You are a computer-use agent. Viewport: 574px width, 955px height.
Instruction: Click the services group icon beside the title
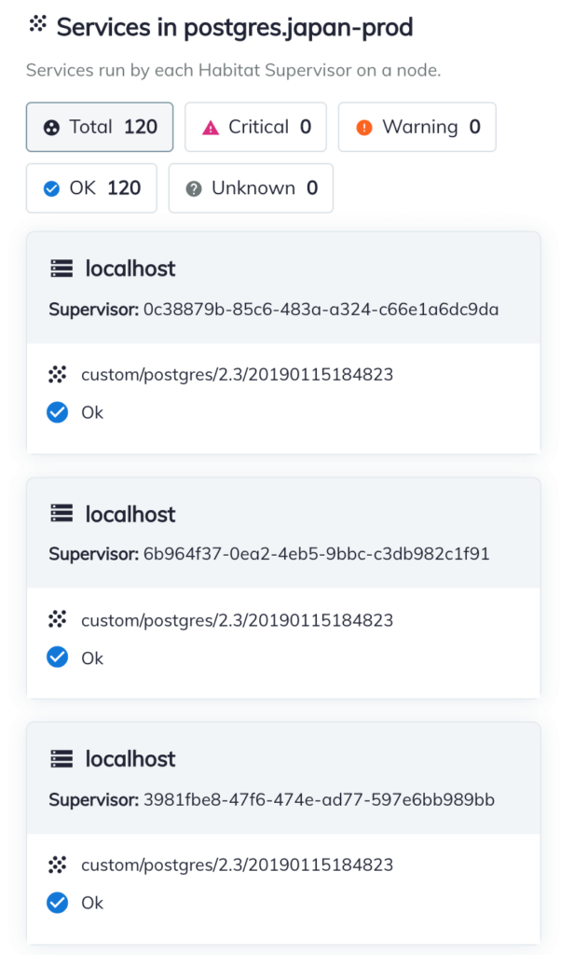[37, 25]
